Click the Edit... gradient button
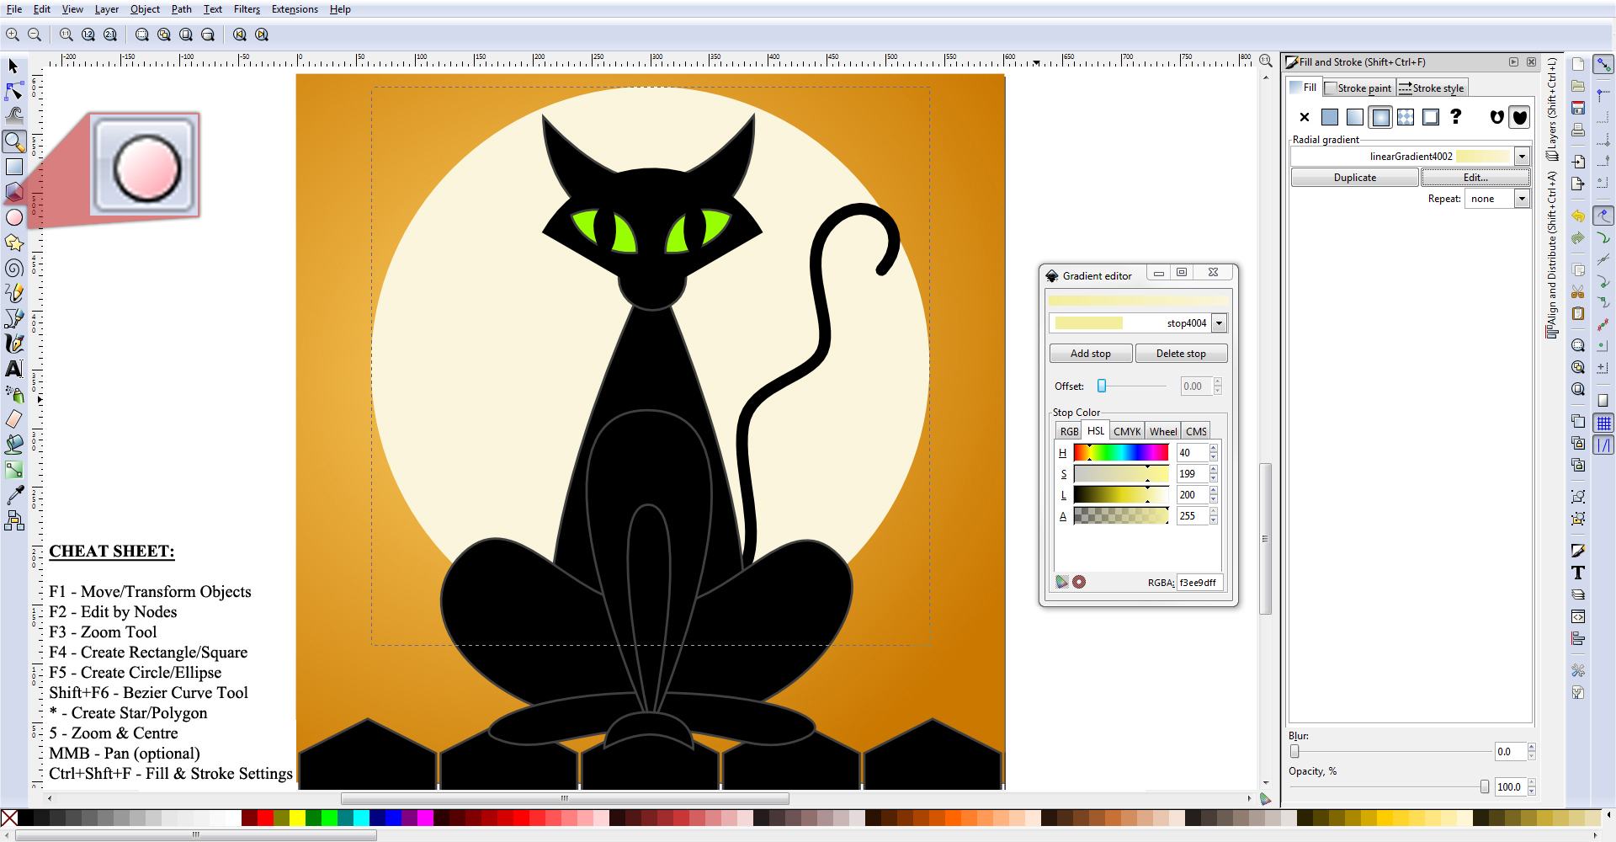The width and height of the screenshot is (1616, 842). [x=1475, y=178]
